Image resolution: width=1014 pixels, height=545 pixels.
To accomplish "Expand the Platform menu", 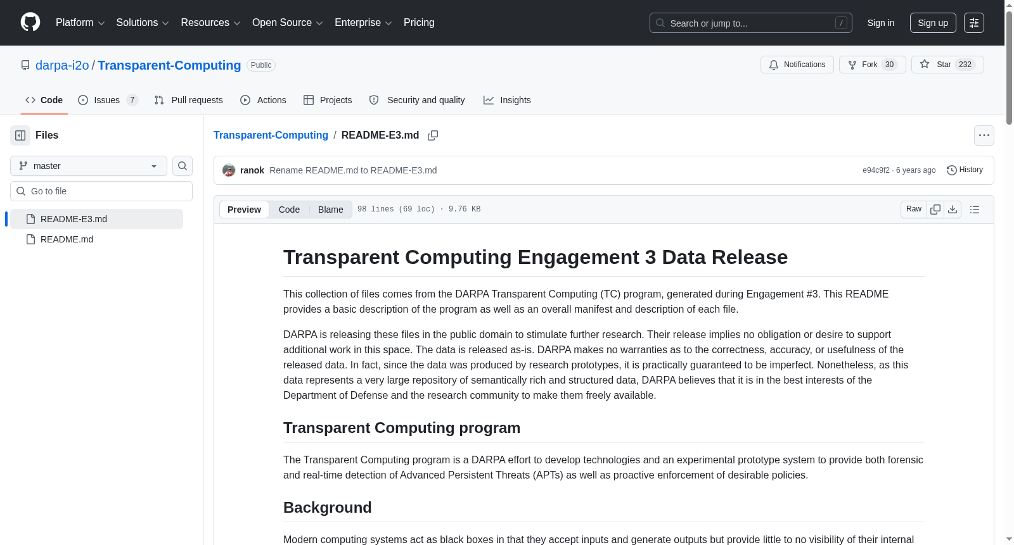I will (80, 23).
